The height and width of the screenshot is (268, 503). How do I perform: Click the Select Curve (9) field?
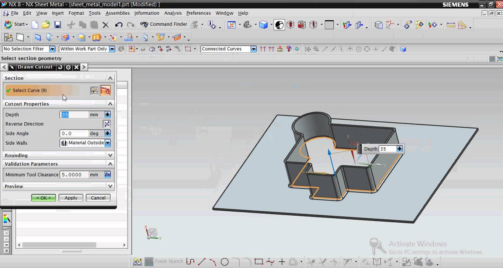42,91
